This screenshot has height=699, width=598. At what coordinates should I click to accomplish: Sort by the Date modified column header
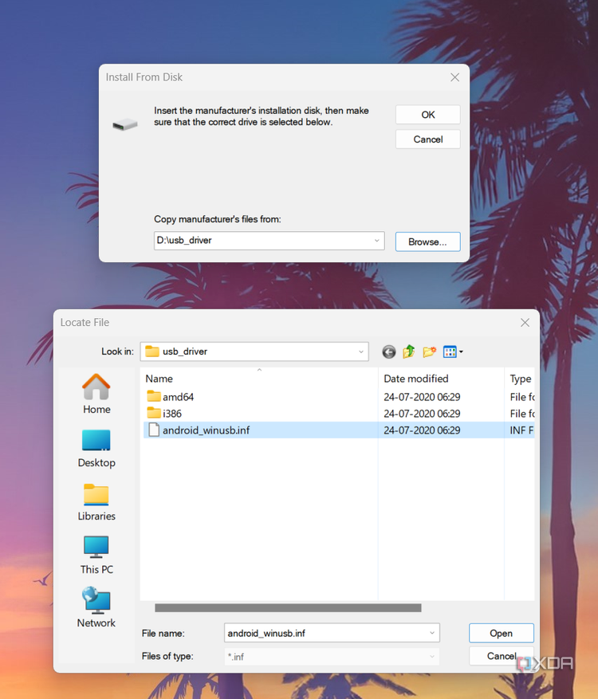[415, 379]
